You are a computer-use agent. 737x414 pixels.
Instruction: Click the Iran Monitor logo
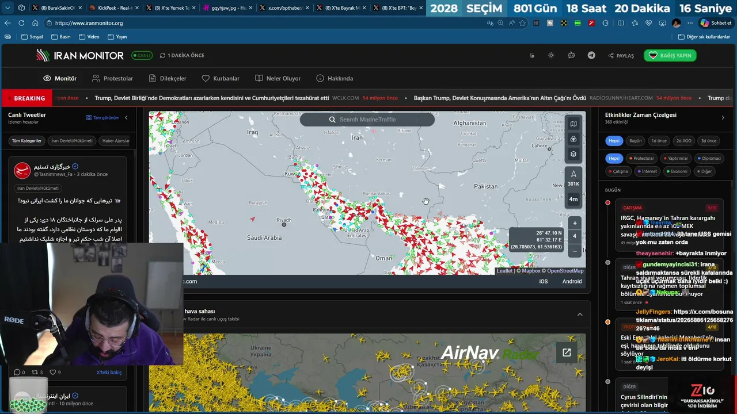[x=80, y=55]
